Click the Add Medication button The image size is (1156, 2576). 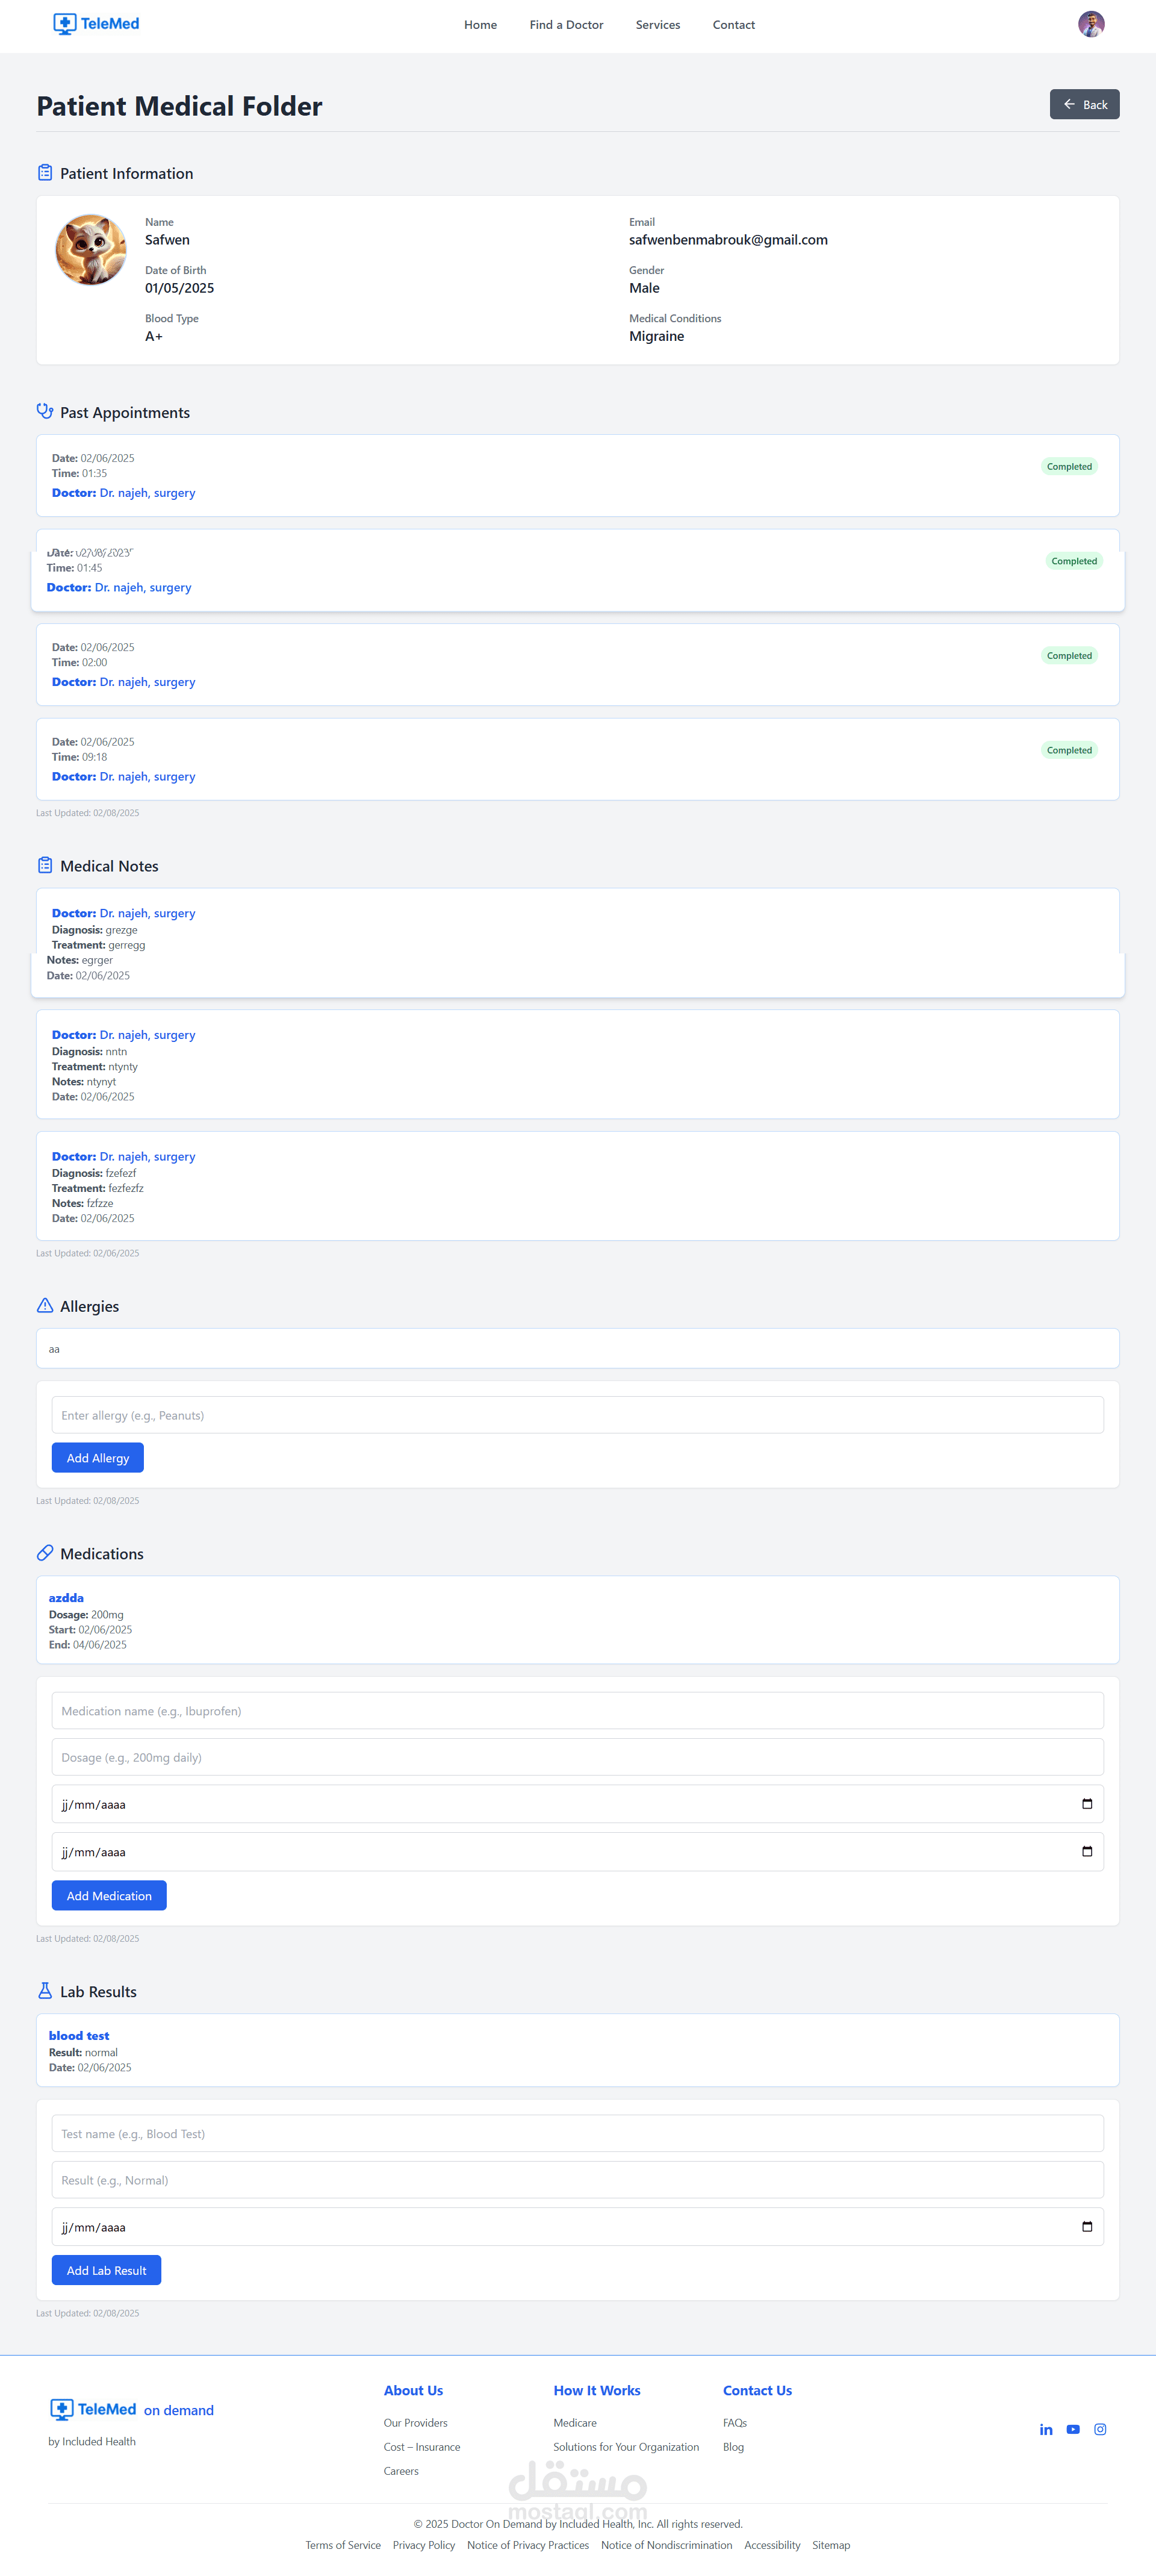coord(109,1895)
